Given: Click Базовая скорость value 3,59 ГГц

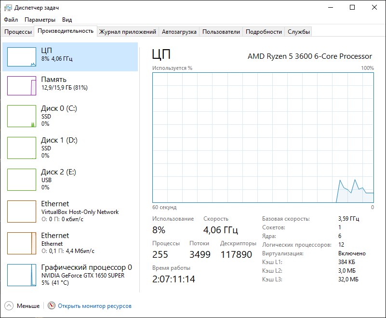Looking at the screenshot, I should 348,219.
